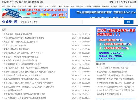Screen dimensions: 138x100
Task: Open article 美好生活市集，打造品质生活
Action: (22, 76)
